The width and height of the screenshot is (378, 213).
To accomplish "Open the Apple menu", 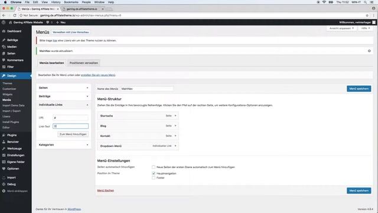I will tap(5, 2).
